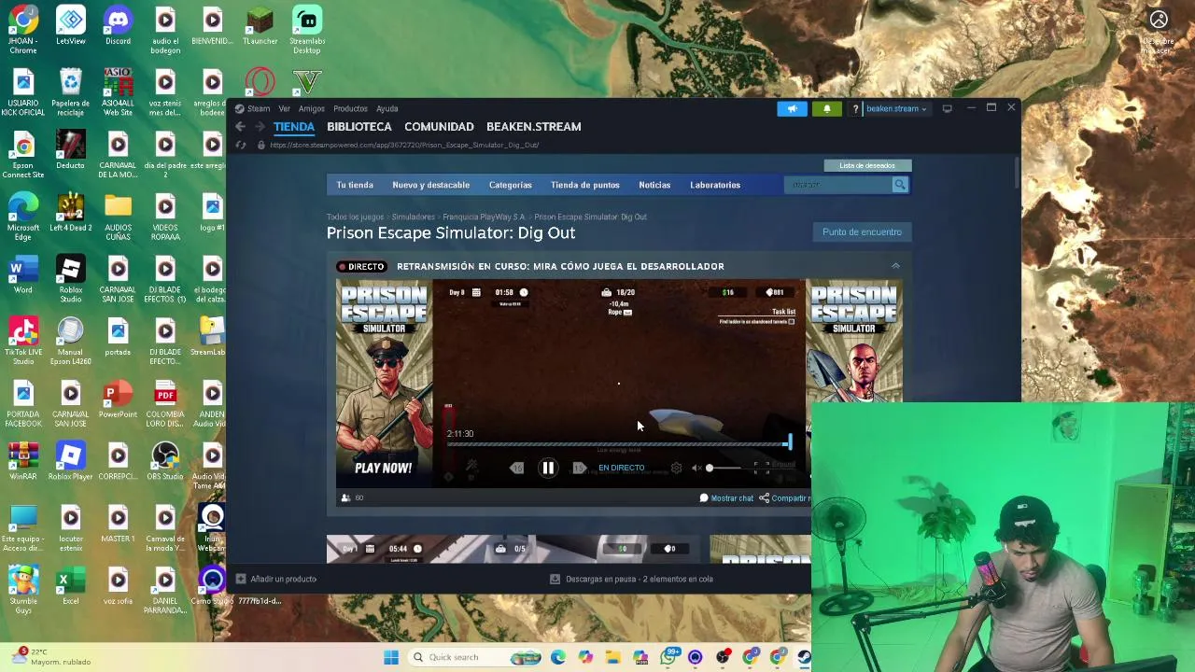Viewport: 1195px width, 672px height.
Task: Open stream quality settings gear
Action: (x=676, y=469)
